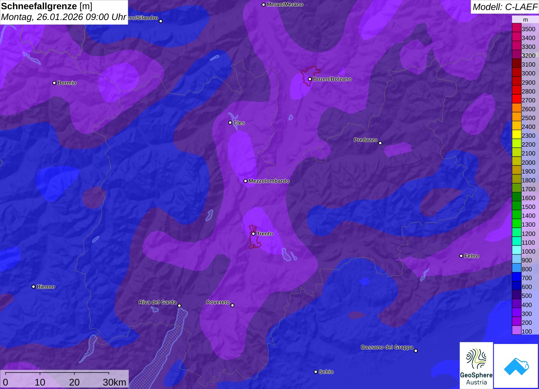539x389 pixels.
Task: Click the blue house and cloud logo
Action: [x=516, y=366]
